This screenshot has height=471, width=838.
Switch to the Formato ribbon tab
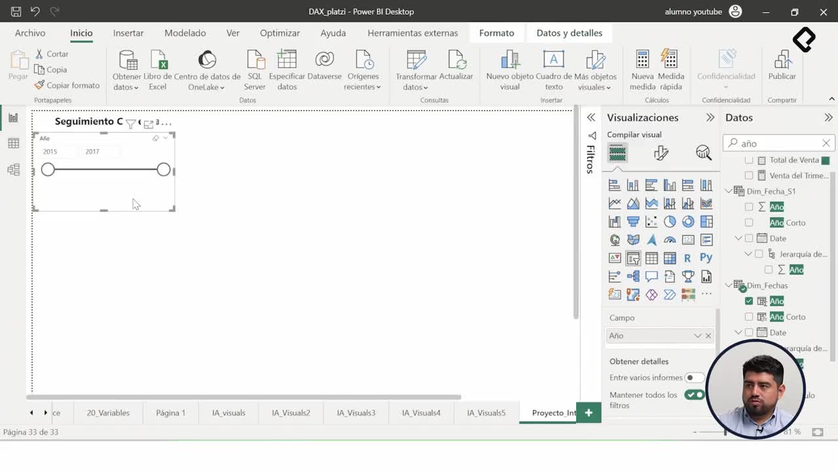(496, 33)
